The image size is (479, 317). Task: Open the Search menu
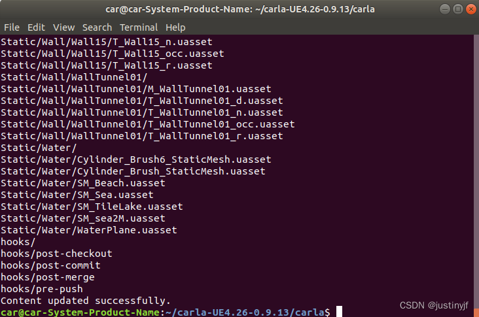tap(97, 27)
